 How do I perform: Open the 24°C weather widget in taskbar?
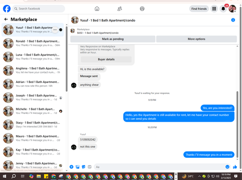point(187,176)
